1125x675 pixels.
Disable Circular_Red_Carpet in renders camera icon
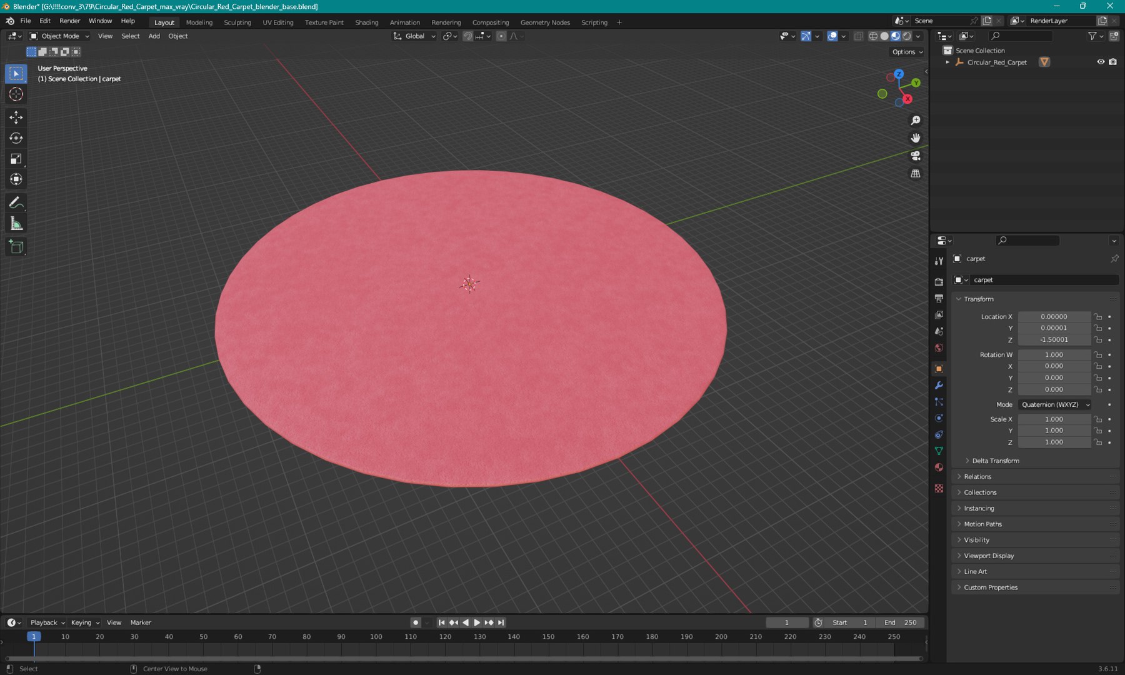click(1112, 62)
